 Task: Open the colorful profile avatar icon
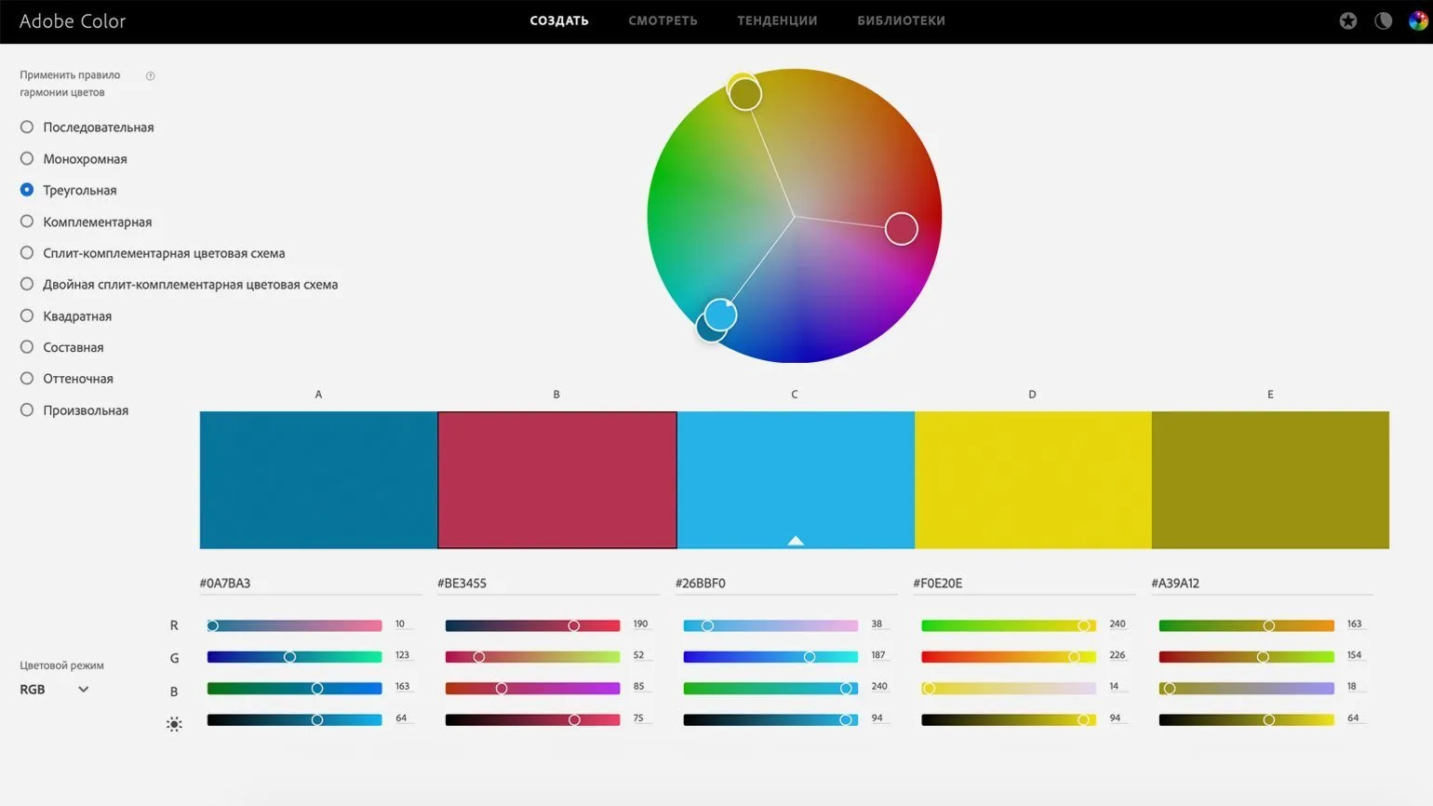[1417, 20]
